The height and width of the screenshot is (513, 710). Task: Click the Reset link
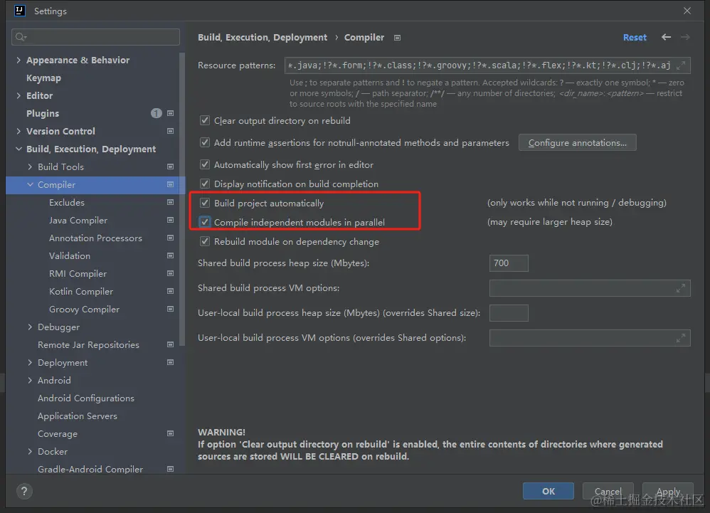[635, 38]
